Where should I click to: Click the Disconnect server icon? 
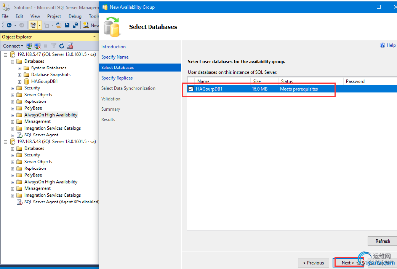(x=37, y=46)
